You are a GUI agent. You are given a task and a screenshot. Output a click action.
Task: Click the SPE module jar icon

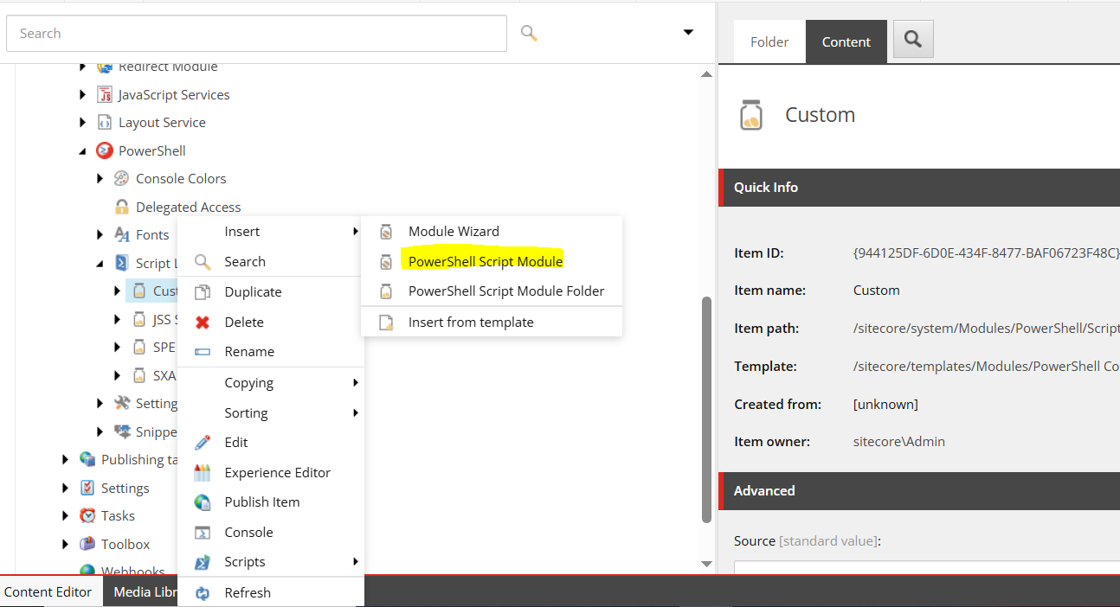139,347
